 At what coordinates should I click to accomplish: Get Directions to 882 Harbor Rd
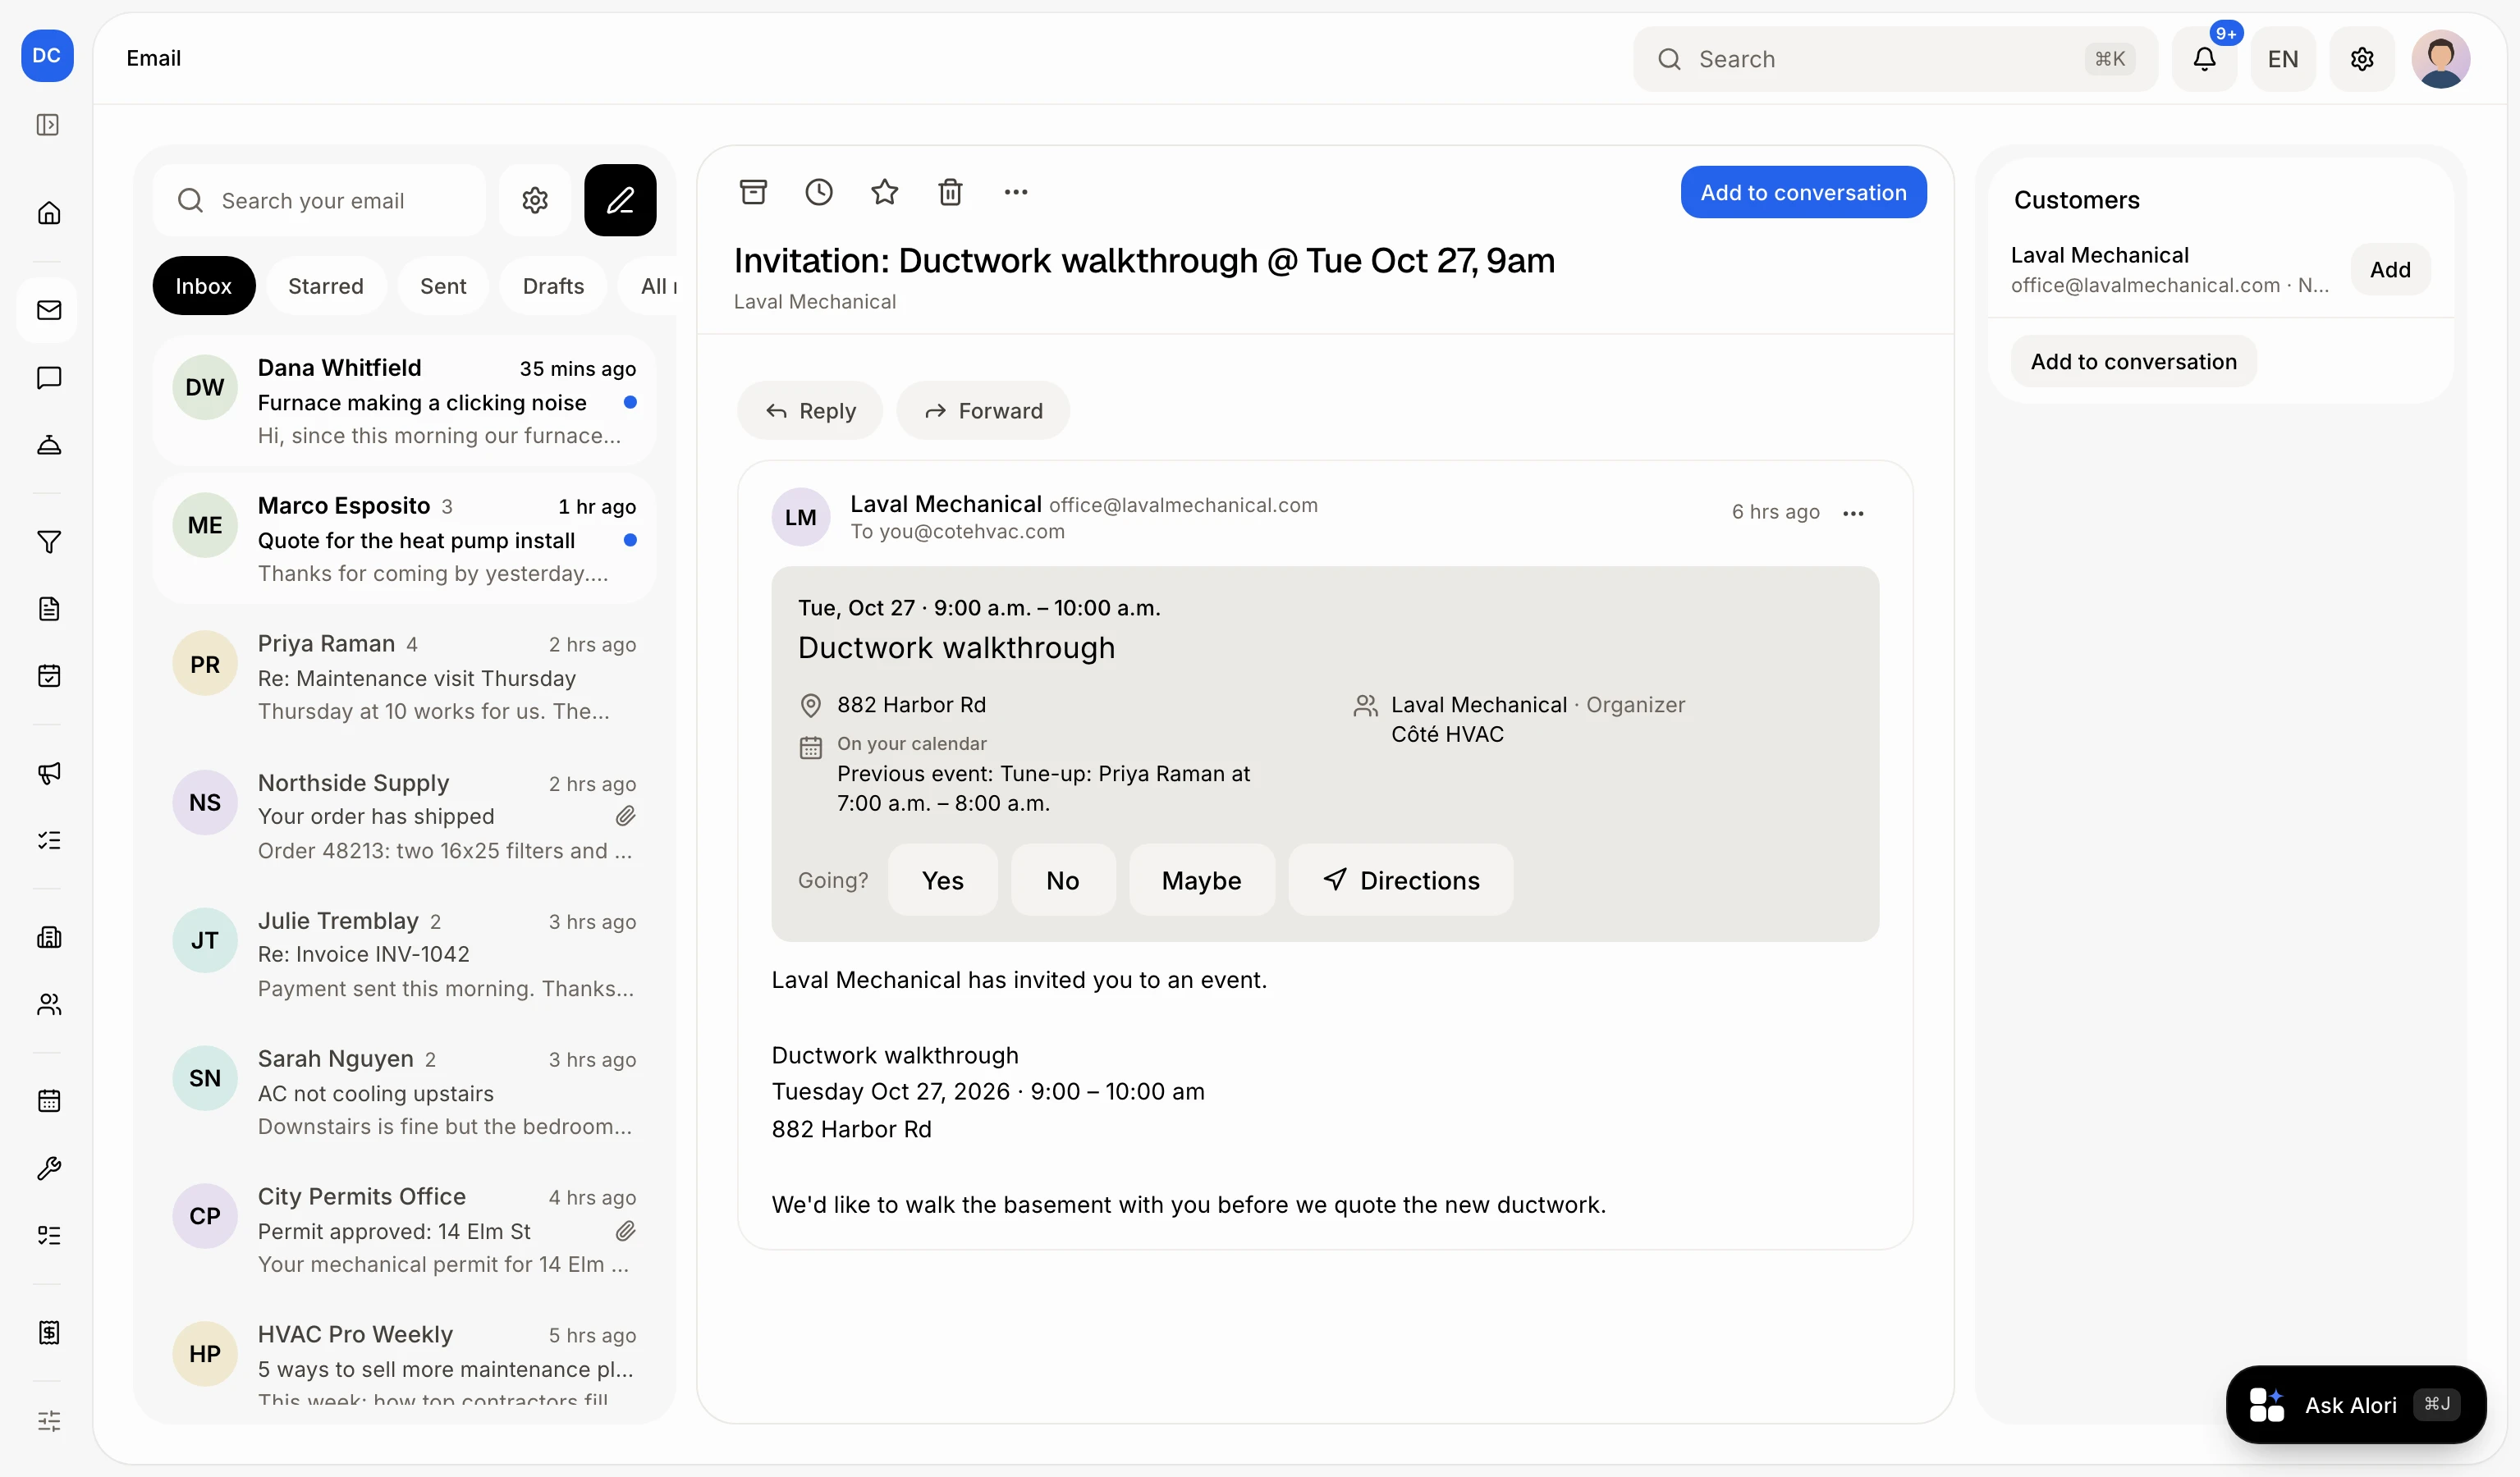pyautogui.click(x=1400, y=880)
